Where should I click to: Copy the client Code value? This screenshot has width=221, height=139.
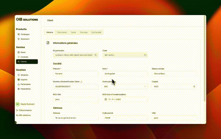click(145, 55)
